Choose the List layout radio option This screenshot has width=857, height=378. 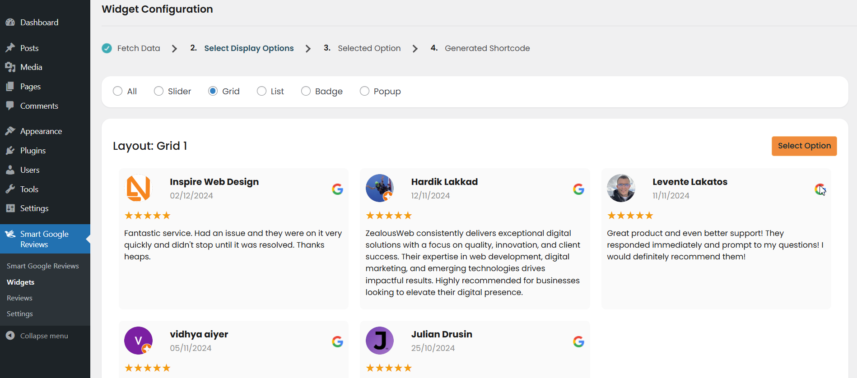[261, 91]
